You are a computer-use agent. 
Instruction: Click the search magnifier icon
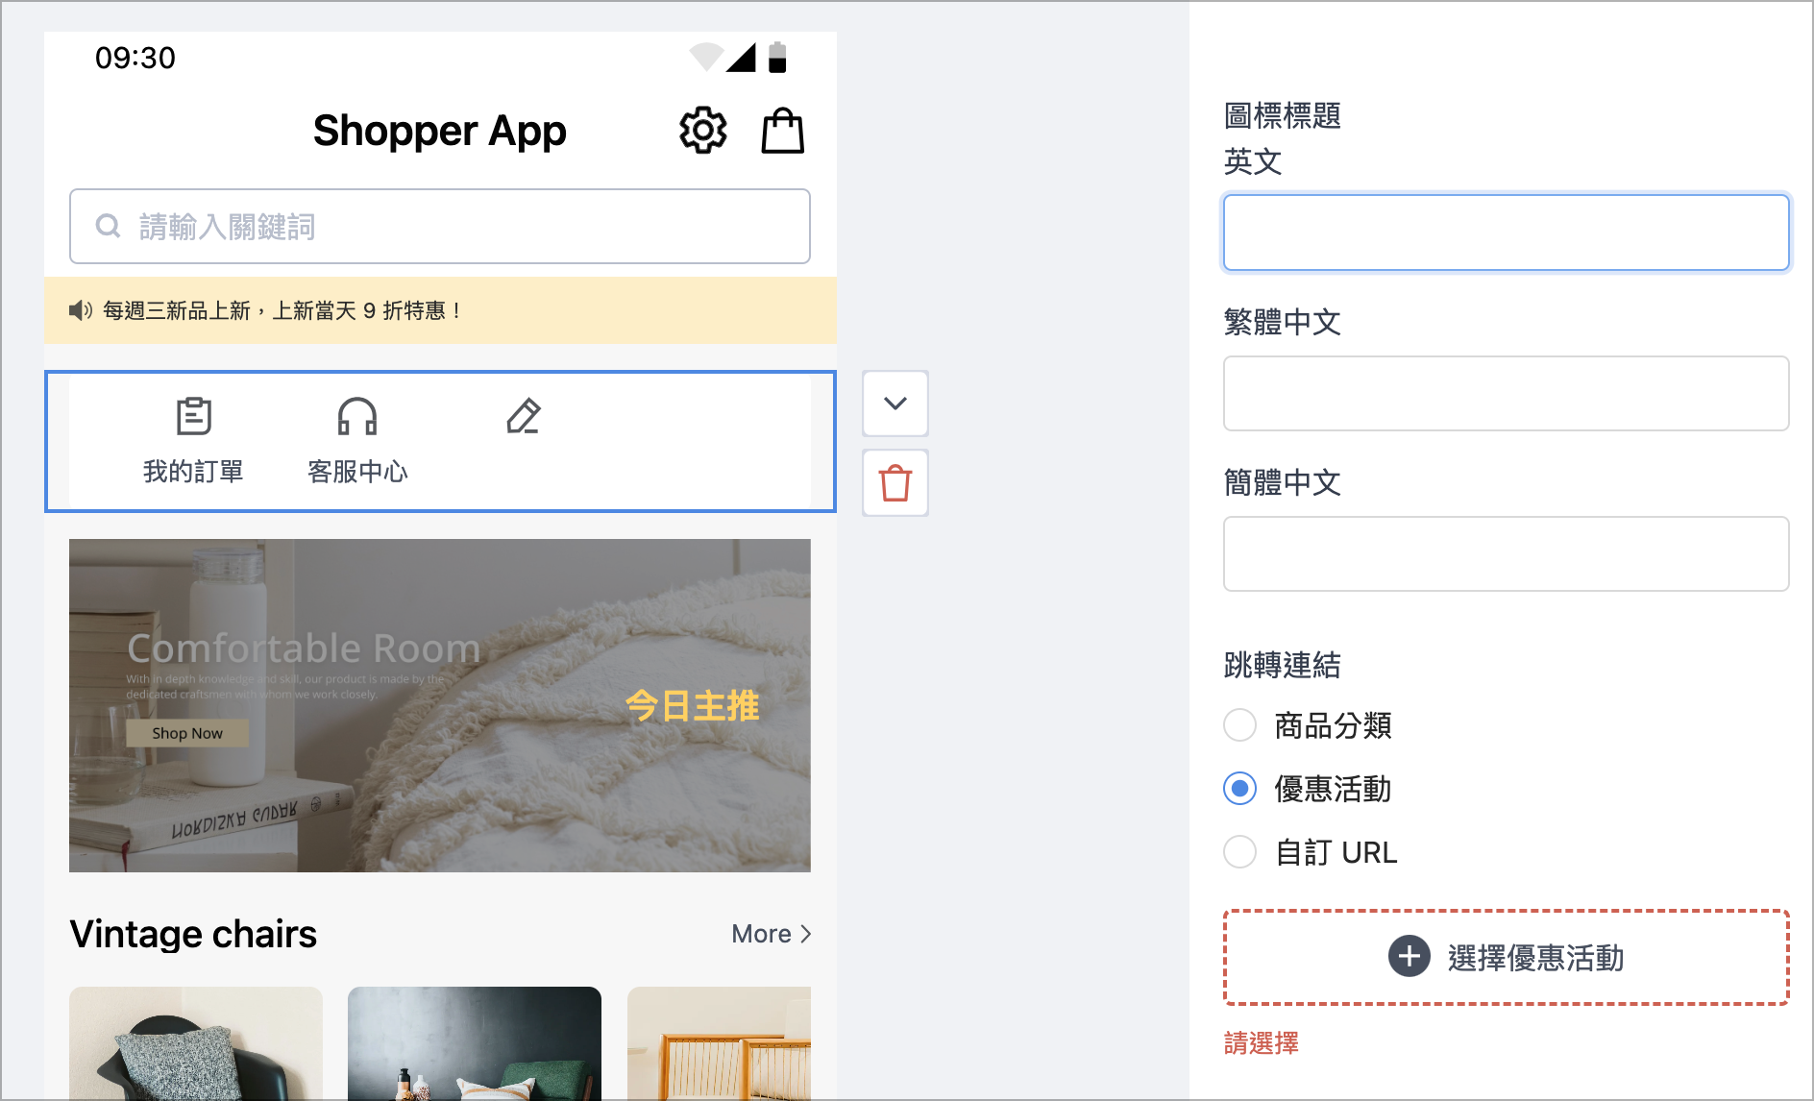coord(109,227)
